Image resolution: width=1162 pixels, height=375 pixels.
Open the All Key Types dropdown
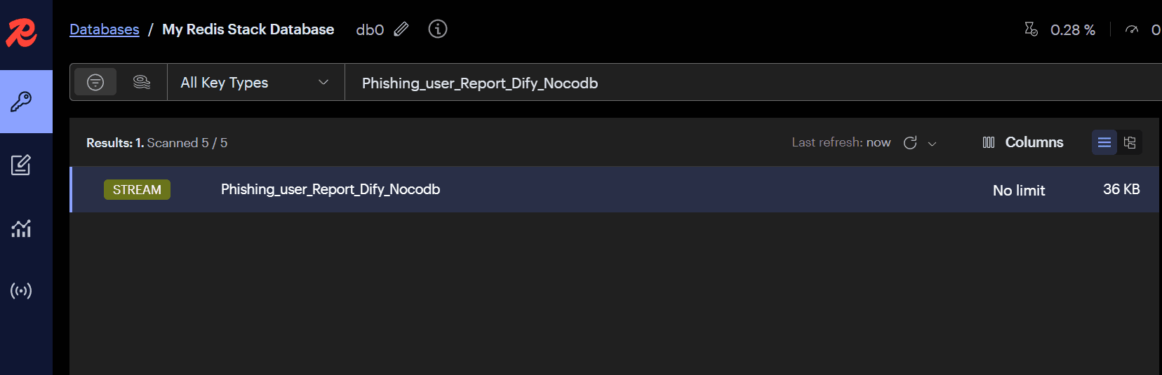pyautogui.click(x=255, y=83)
